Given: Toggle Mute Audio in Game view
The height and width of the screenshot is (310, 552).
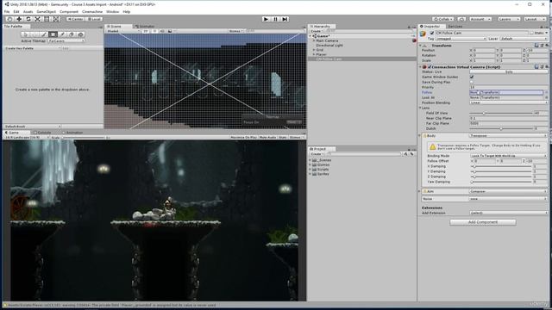Looking at the screenshot, I should pos(267,138).
